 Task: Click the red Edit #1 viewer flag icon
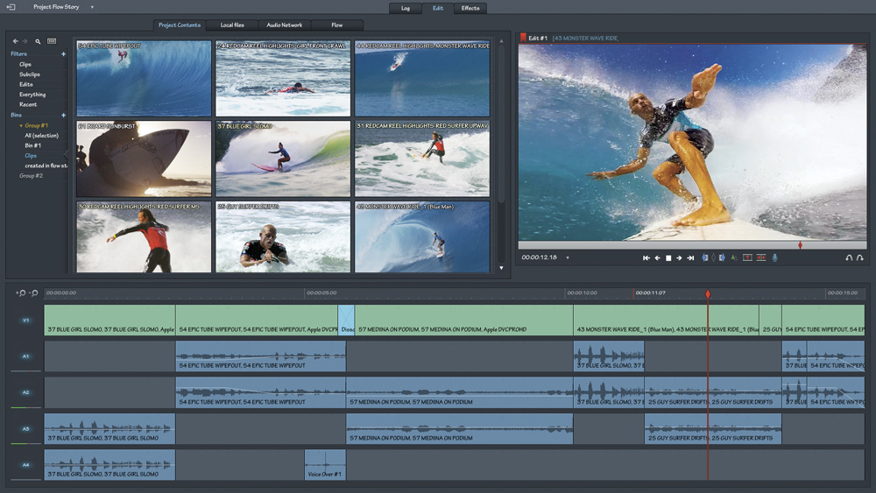point(524,38)
